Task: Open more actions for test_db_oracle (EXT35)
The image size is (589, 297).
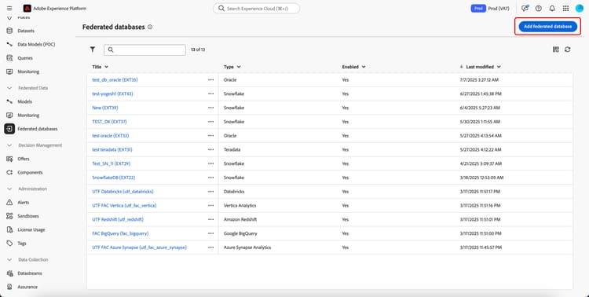Action: click(210, 79)
